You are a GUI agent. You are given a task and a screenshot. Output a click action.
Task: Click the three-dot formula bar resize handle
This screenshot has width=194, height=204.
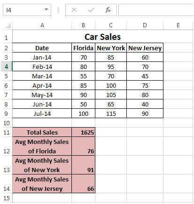click(58, 10)
